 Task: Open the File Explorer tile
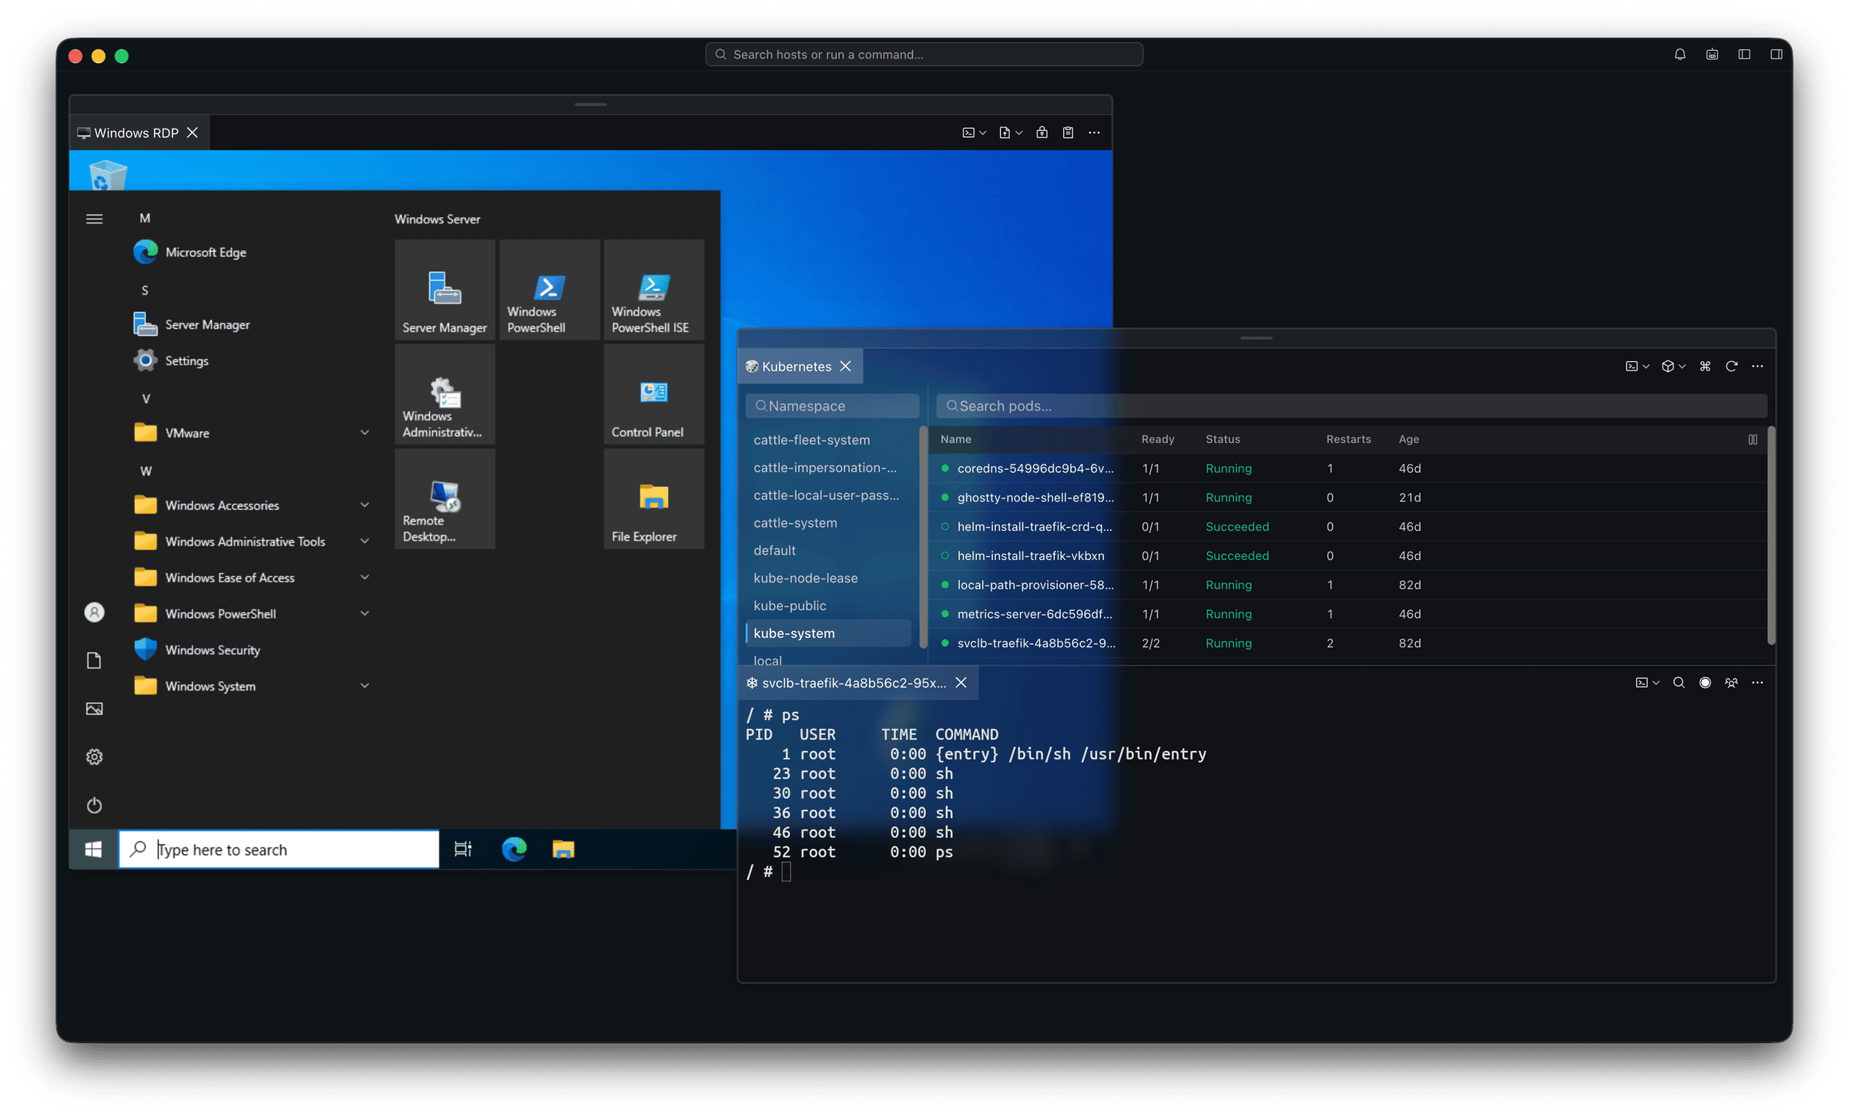[653, 498]
